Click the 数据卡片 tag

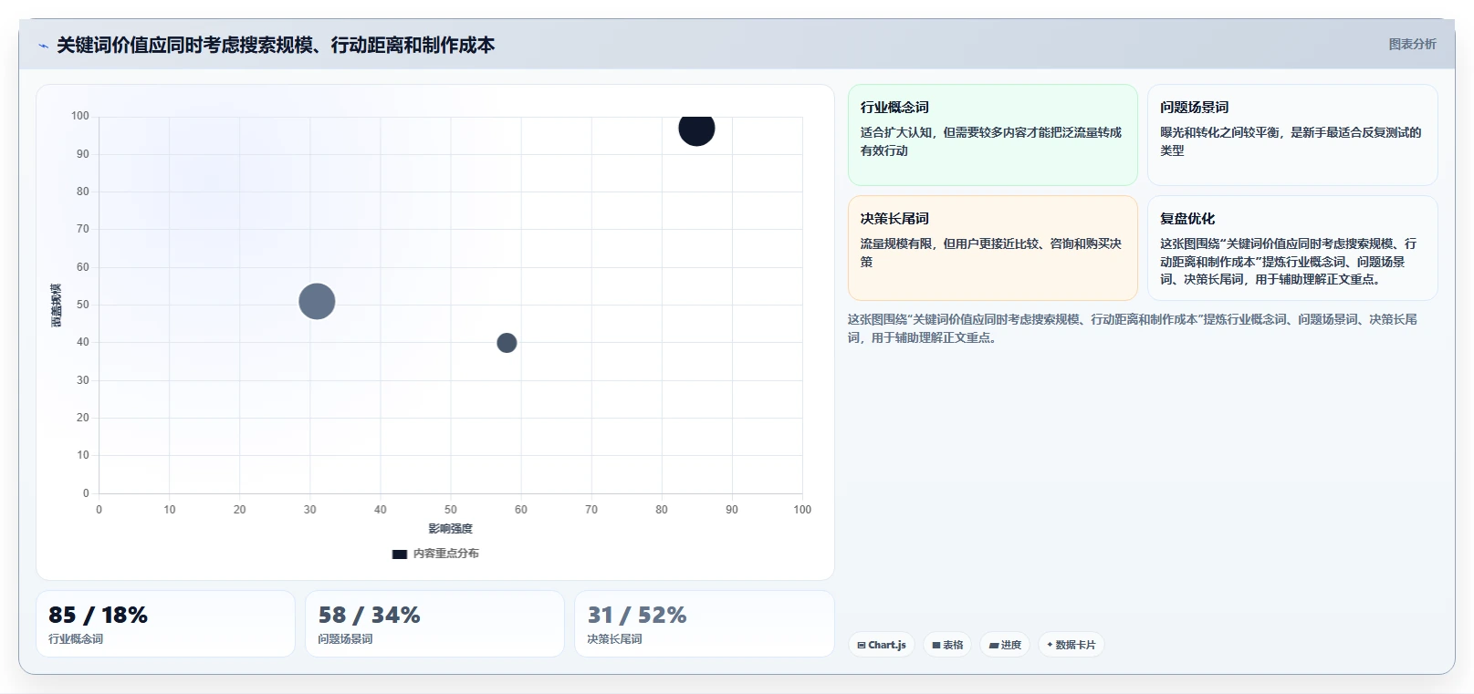pos(1072,645)
